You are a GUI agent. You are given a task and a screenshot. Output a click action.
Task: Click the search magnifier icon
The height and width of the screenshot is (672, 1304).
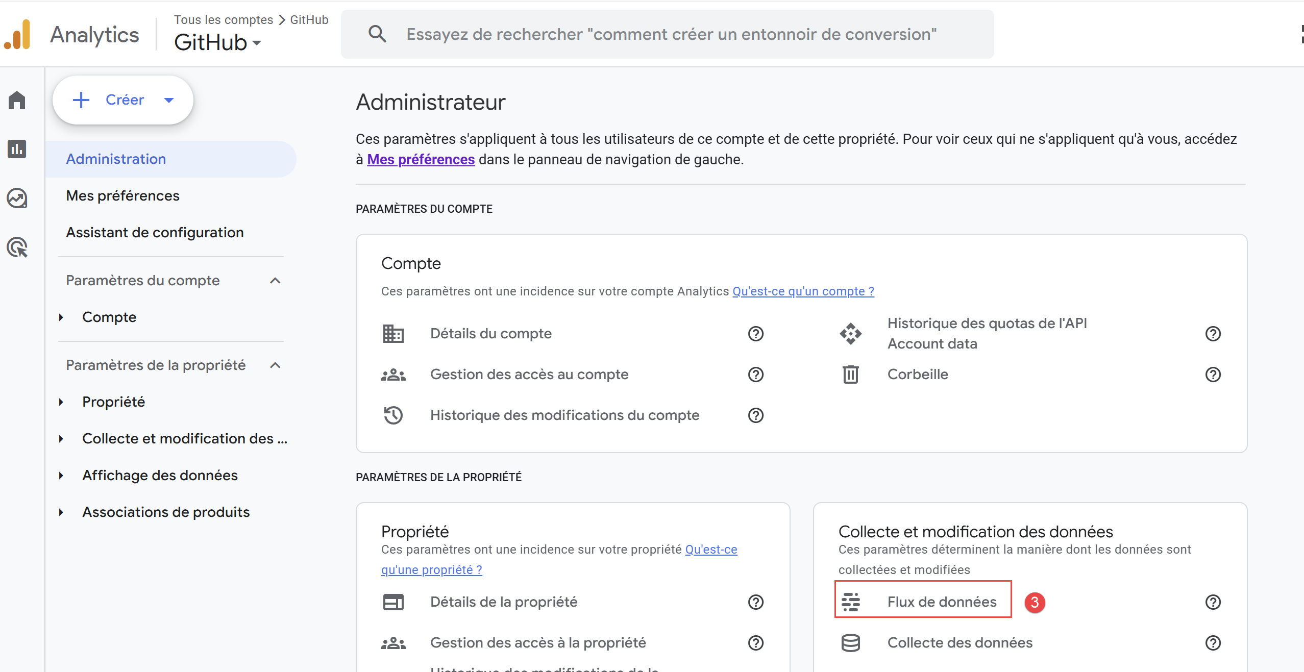(377, 34)
